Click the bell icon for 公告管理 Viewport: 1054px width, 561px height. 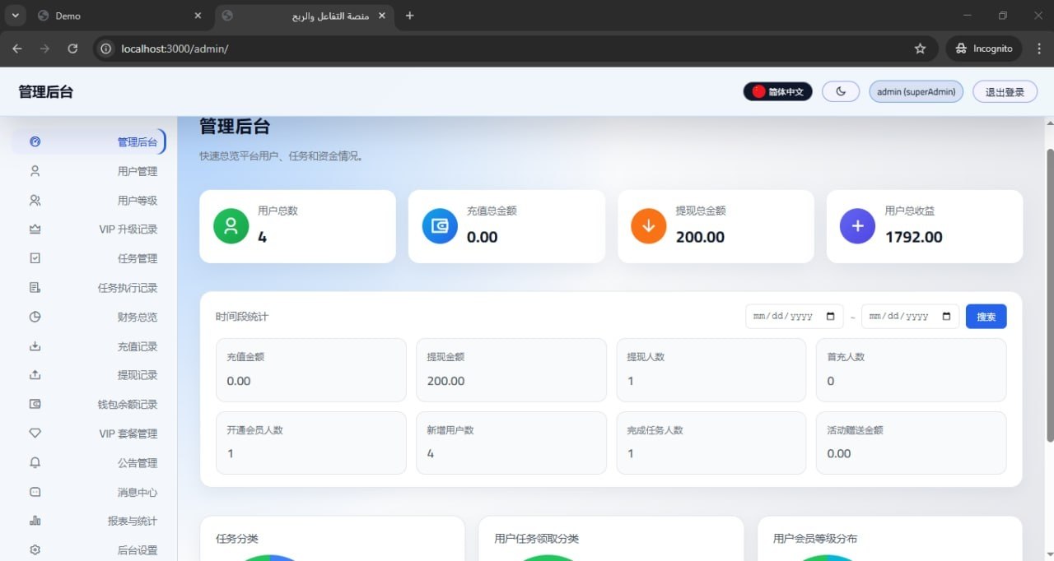coord(35,463)
